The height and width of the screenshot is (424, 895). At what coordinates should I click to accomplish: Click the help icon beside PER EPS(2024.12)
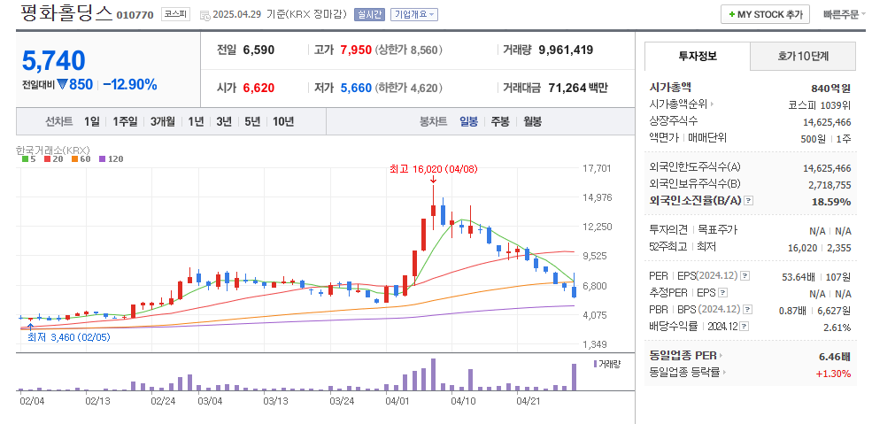(745, 276)
